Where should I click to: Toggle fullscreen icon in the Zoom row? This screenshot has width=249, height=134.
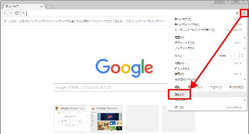tap(241, 56)
